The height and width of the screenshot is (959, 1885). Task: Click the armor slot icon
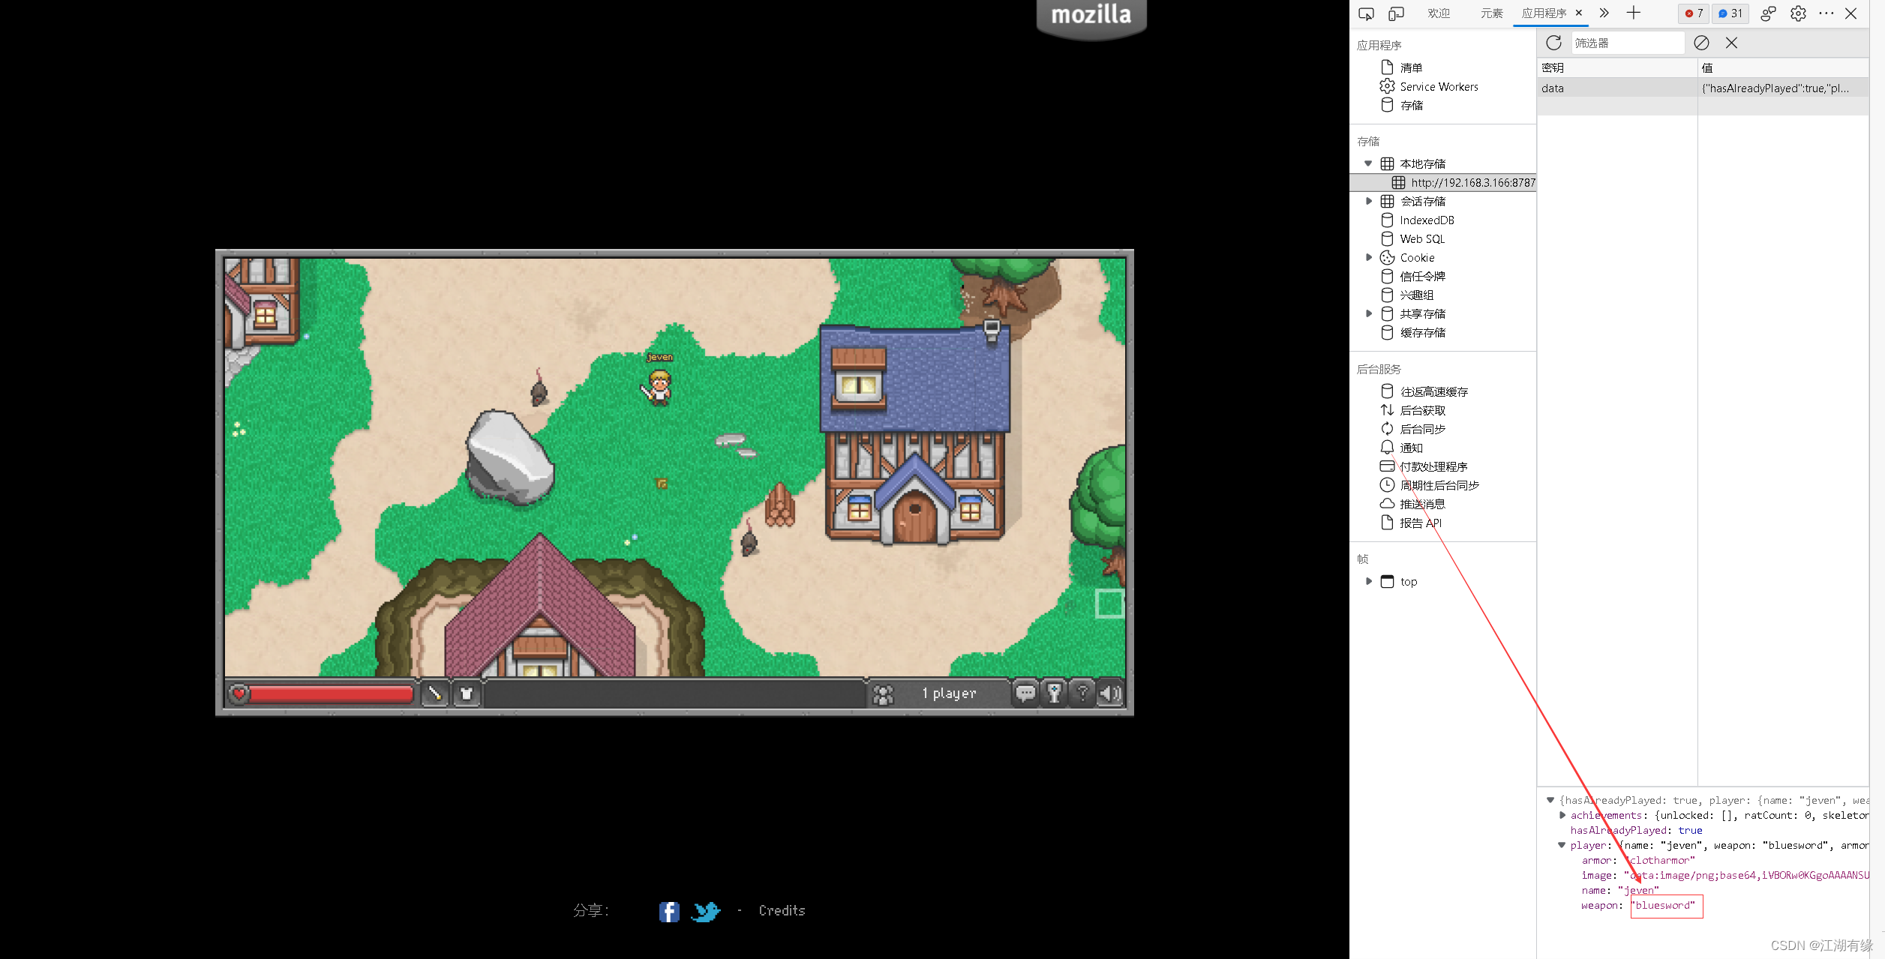pyautogui.click(x=467, y=693)
